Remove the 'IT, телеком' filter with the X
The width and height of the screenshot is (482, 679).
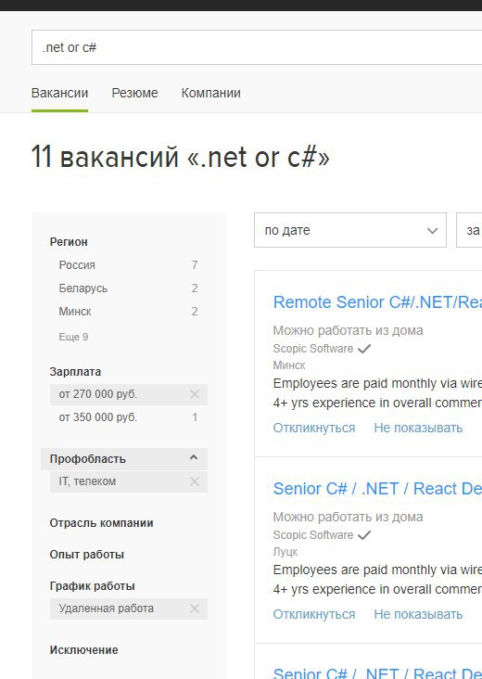coord(195,481)
